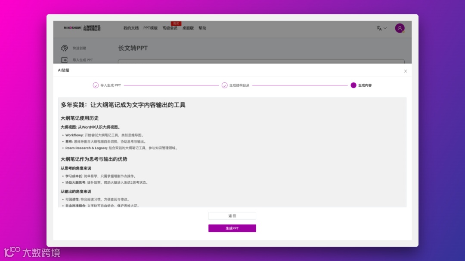Click the 生成PPT button

[x=232, y=228]
